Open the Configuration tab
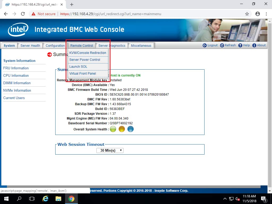This screenshot has width=272, height=204. click(x=55, y=46)
